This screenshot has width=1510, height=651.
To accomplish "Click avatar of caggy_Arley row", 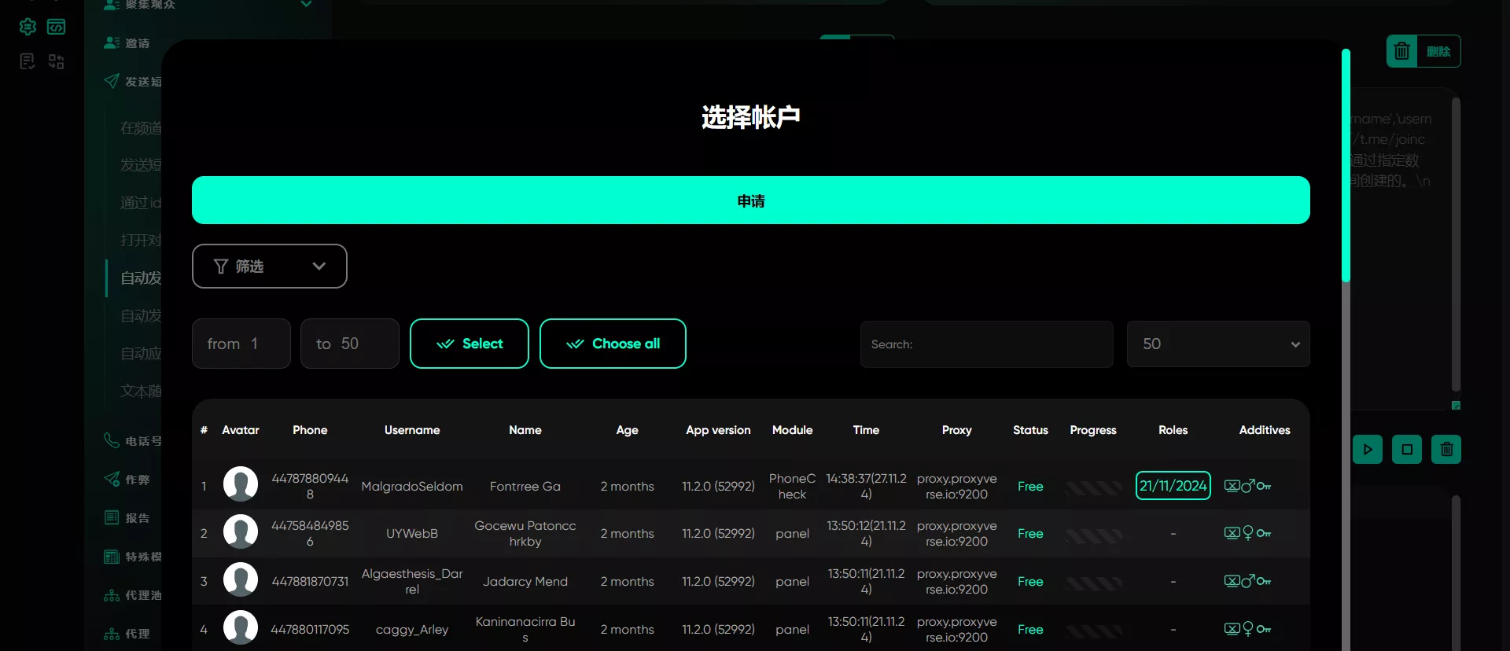I will [x=241, y=628].
